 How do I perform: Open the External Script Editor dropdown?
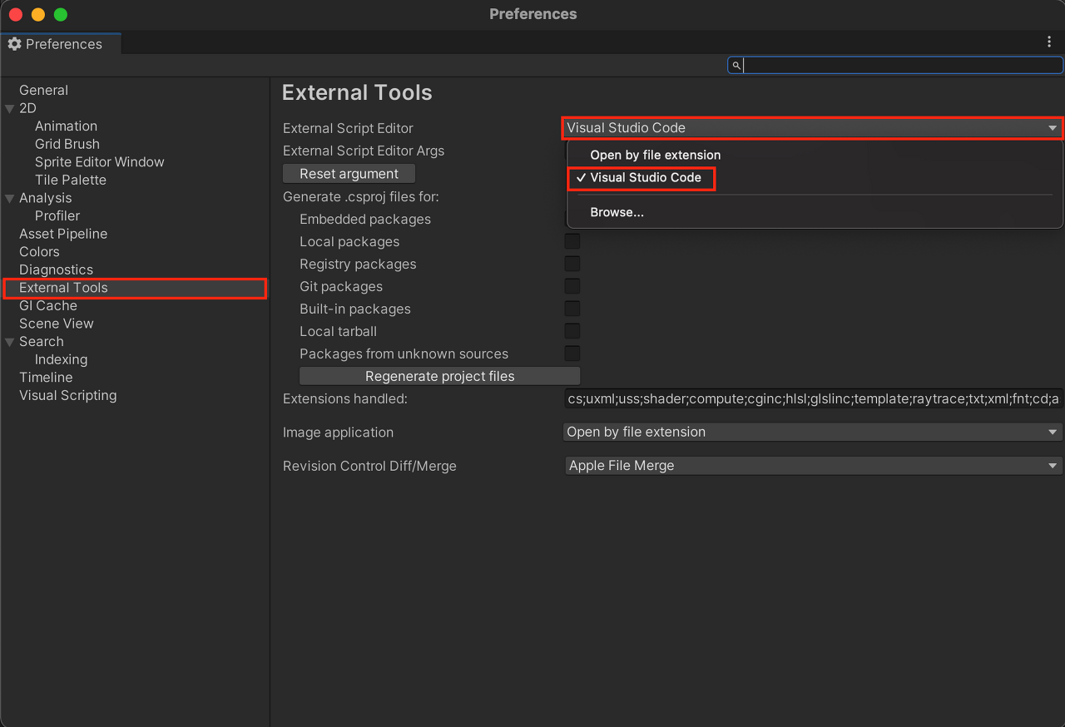pyautogui.click(x=813, y=128)
